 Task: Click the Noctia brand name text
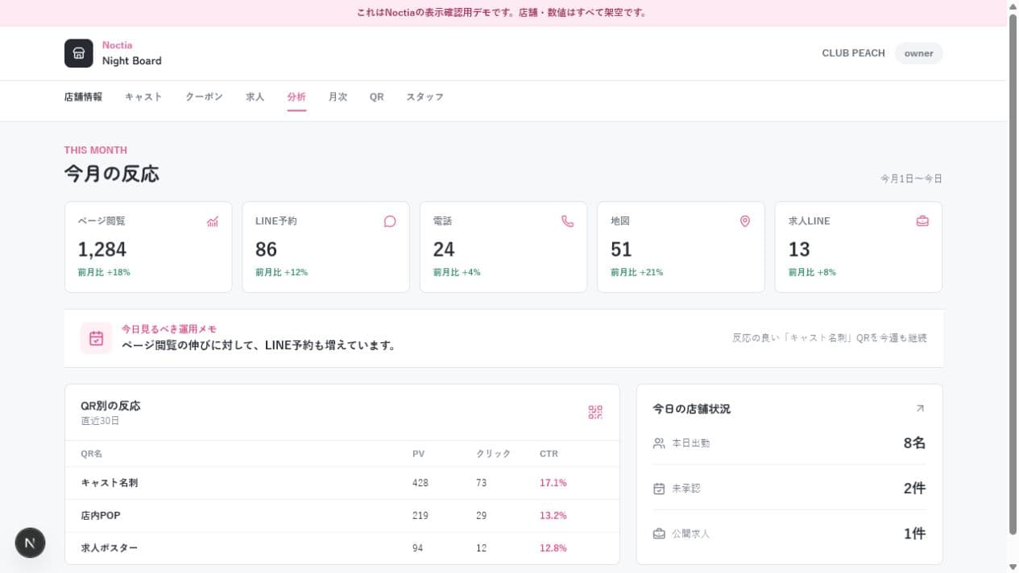[x=118, y=45]
